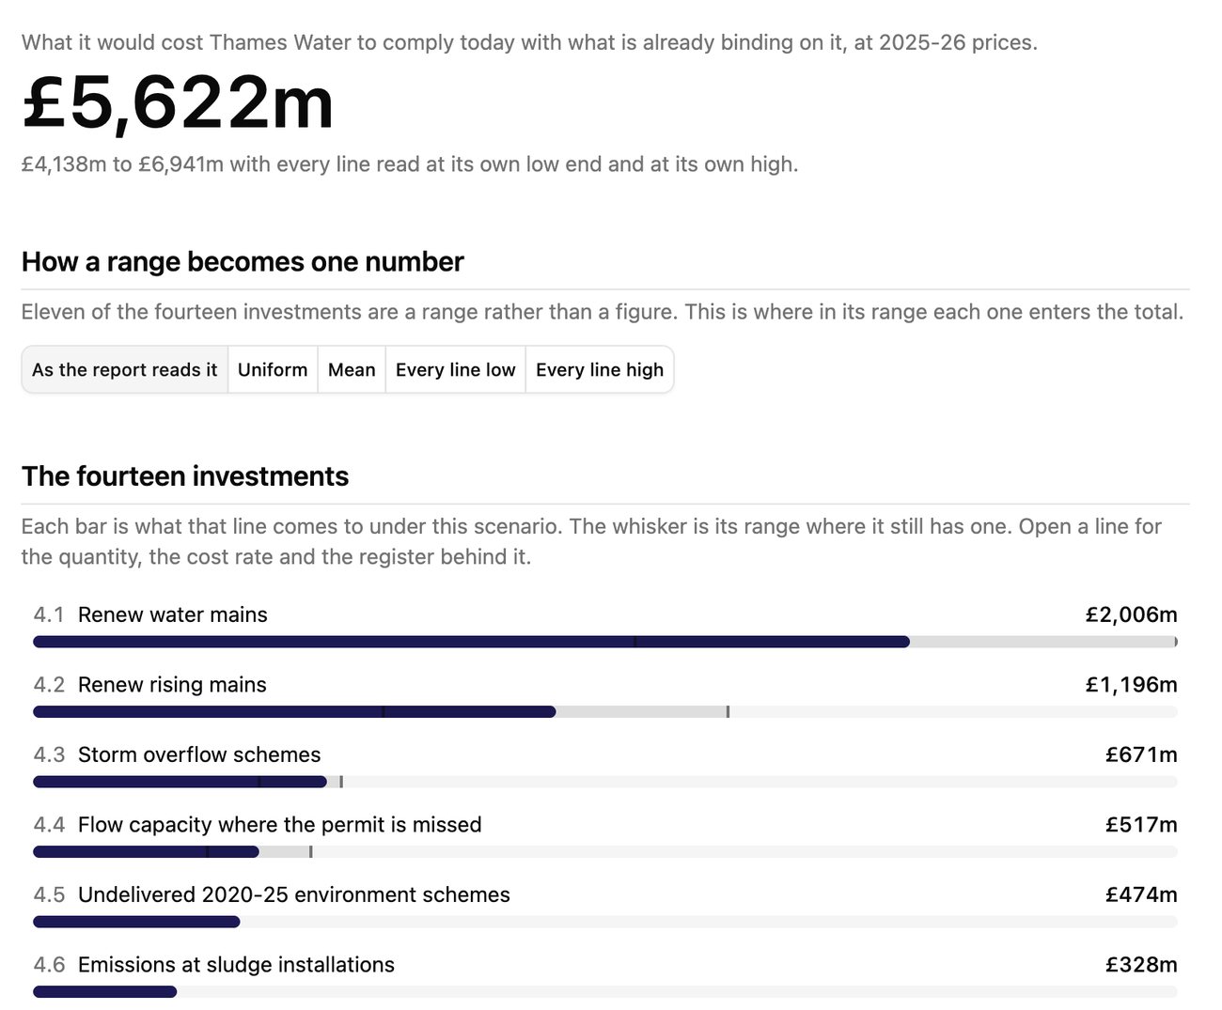Screen dimensions: 1222x1010
Task: Select the 'As the report reads it' scenario
Action: click(x=125, y=369)
